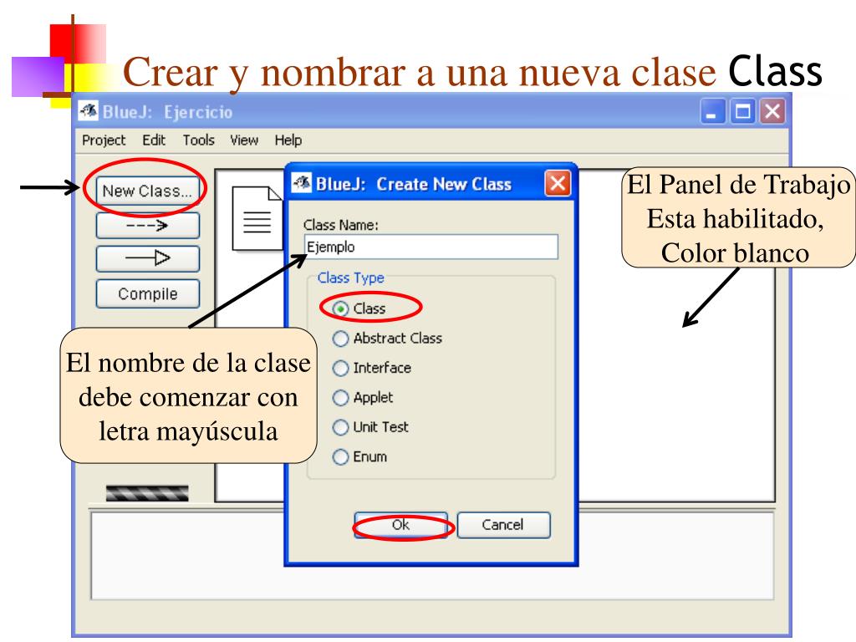The image size is (856, 642).
Task: Click the New Class... button
Action: click(147, 191)
